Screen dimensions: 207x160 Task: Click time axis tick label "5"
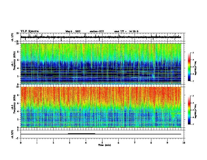click(102, 143)
